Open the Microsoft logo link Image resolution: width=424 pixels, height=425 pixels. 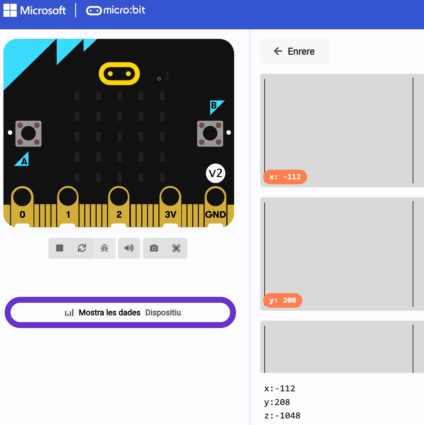click(35, 10)
